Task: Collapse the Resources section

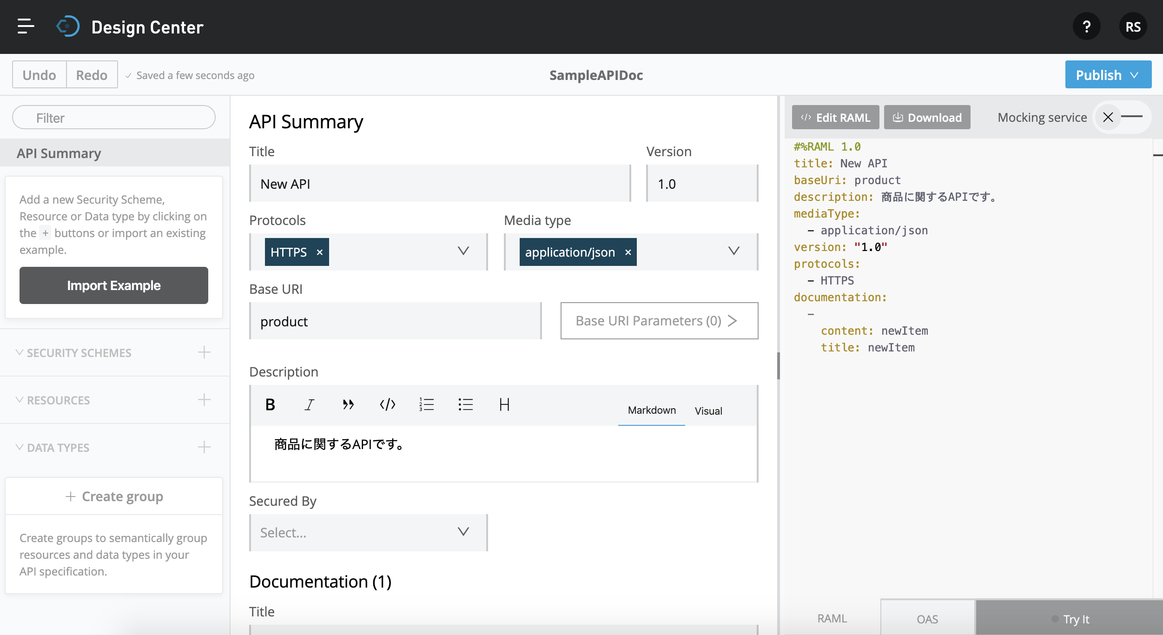Action: tap(19, 400)
